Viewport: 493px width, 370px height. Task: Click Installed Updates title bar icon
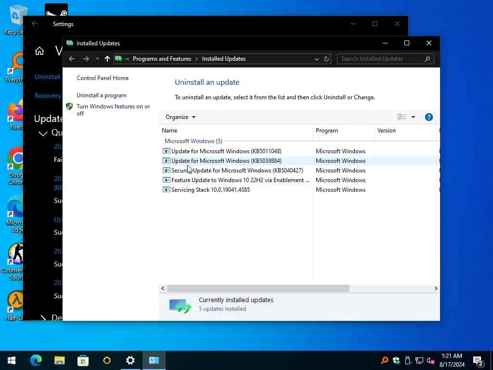click(x=70, y=43)
